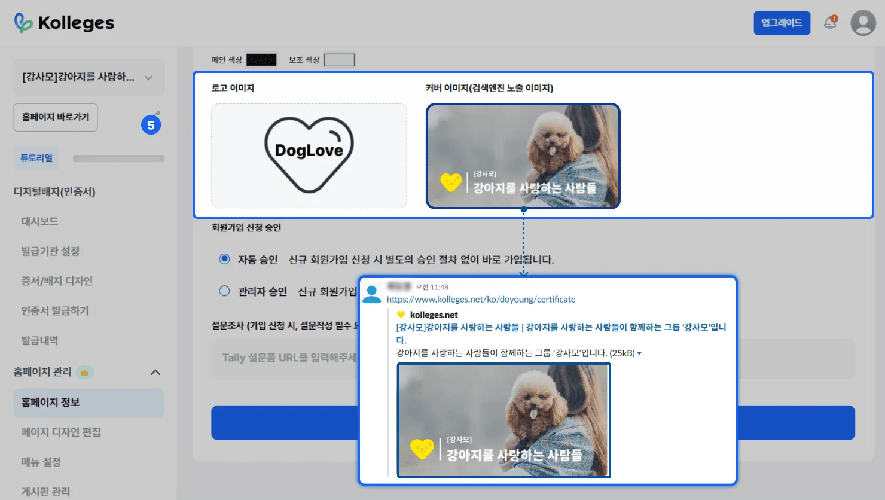
Task: Open the notifications bell
Action: 830,23
